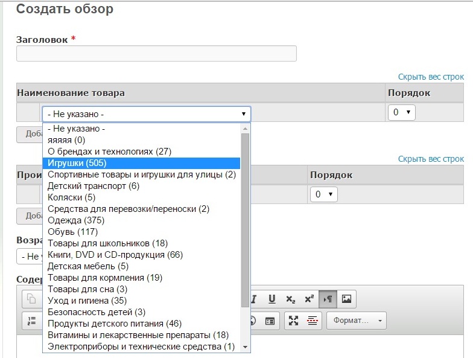Screen dimensions: 473x358
Task: Click the copy icon in the editor toolbar
Action: (x=31, y=299)
